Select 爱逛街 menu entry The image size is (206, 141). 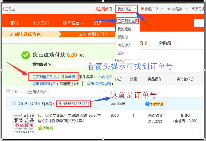122,37
